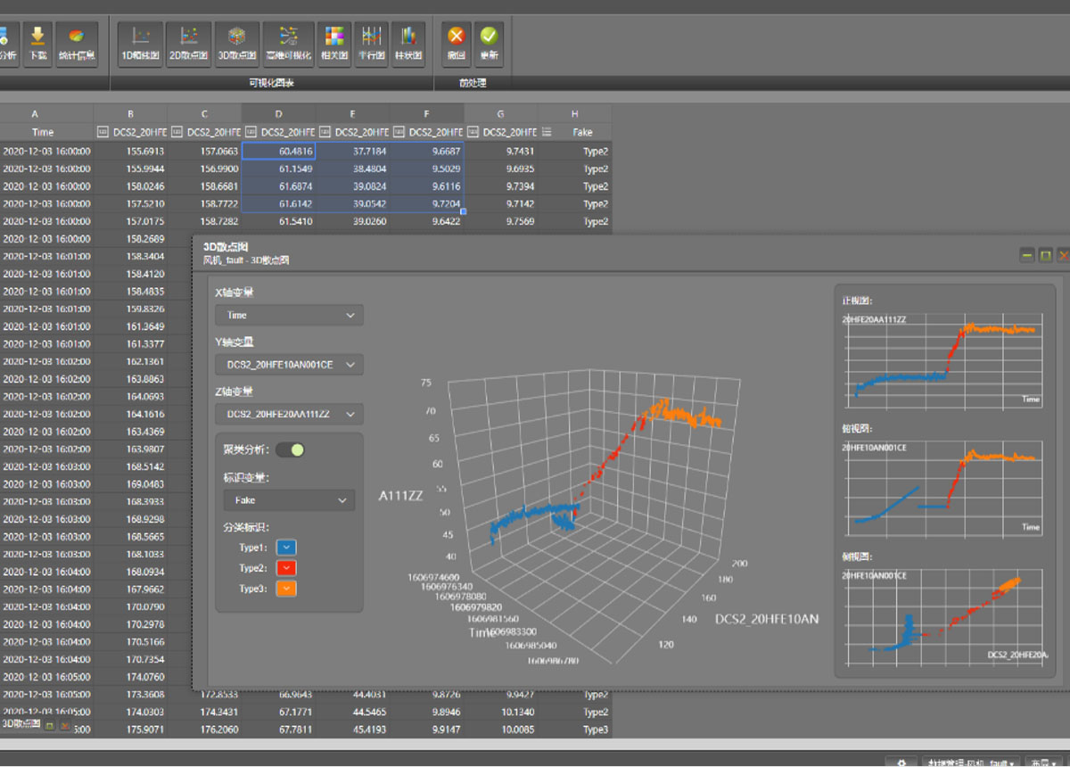The image size is (1070, 767).
Task: Select the Time column name header
Action: [x=43, y=132]
